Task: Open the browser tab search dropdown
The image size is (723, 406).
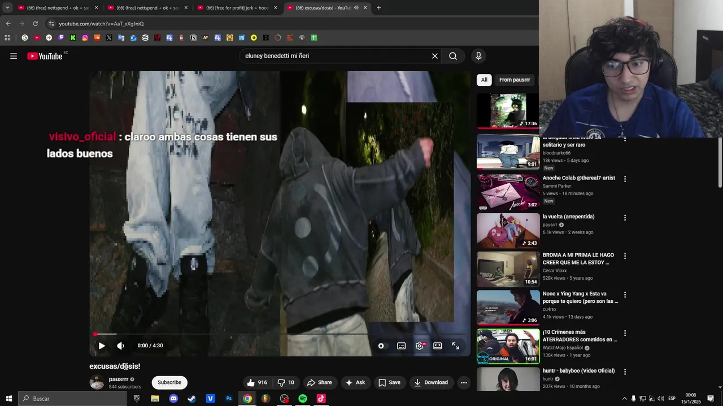Action: click(x=7, y=7)
